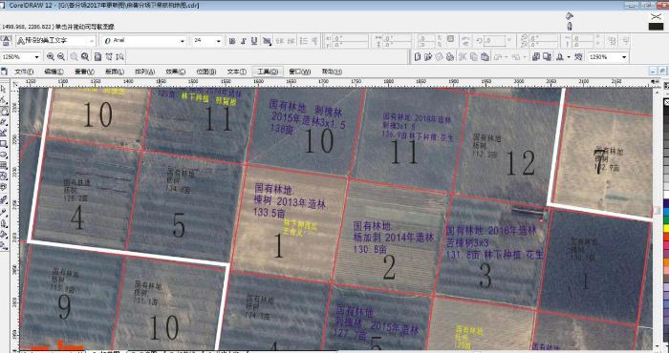
Task: Open the 效果(C) menu
Action: 175,72
